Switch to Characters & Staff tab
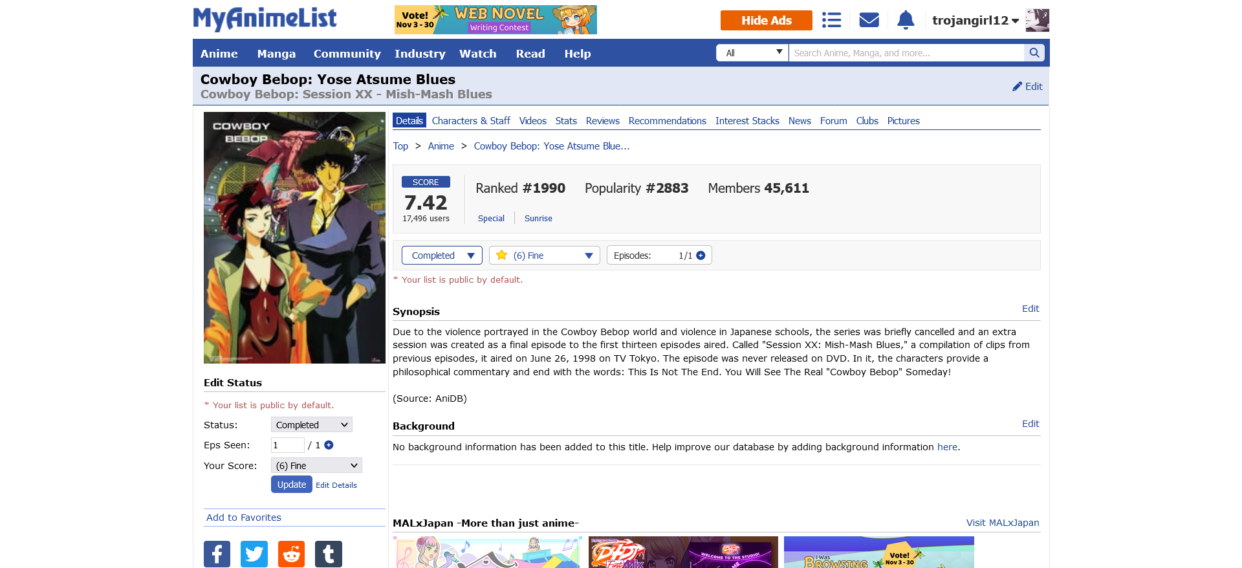Image resolution: width=1242 pixels, height=568 pixels. 471,121
